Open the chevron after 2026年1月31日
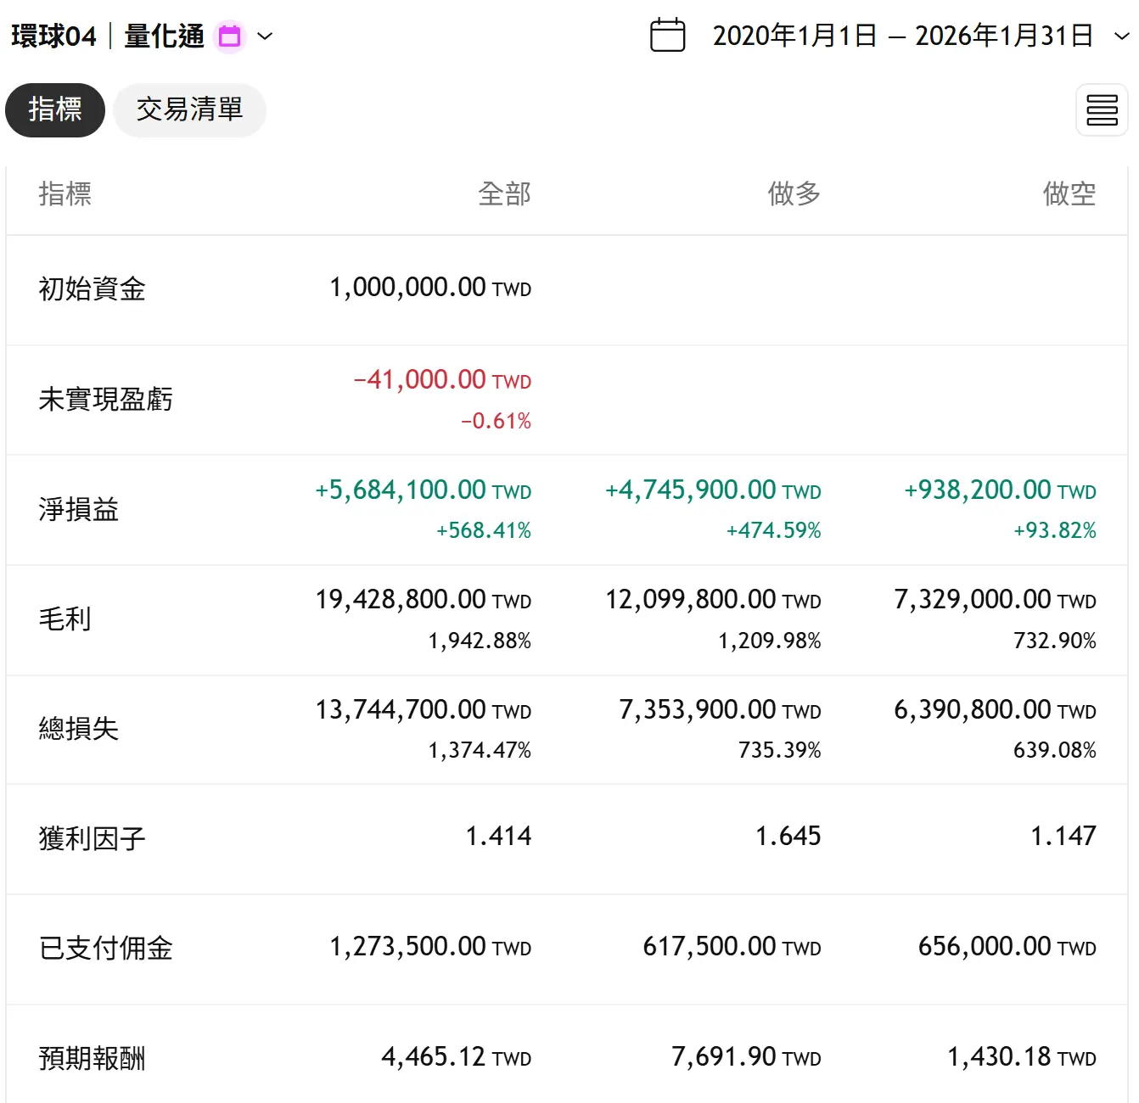Viewport: 1139px width, 1103px height. point(1121,36)
